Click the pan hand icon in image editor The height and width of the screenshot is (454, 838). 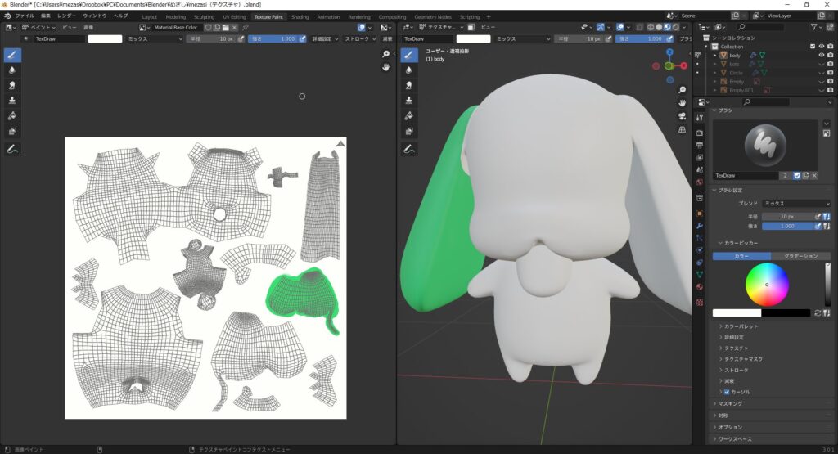click(385, 67)
